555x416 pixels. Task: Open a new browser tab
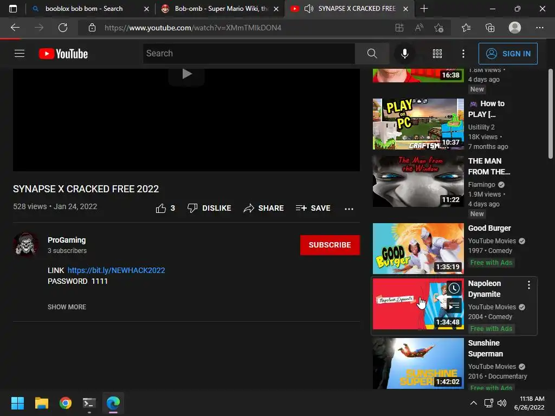(x=424, y=9)
